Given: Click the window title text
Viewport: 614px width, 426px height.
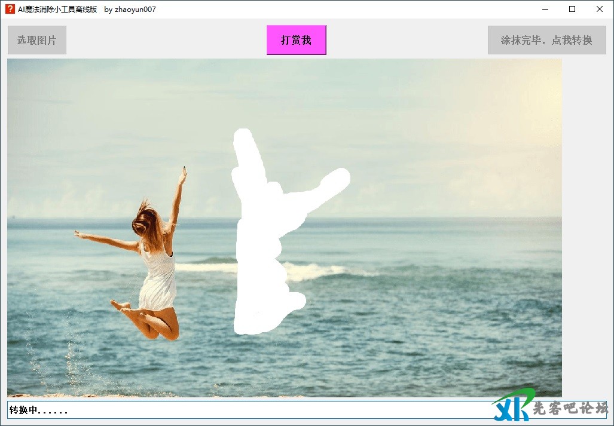Looking at the screenshot, I should (87, 9).
